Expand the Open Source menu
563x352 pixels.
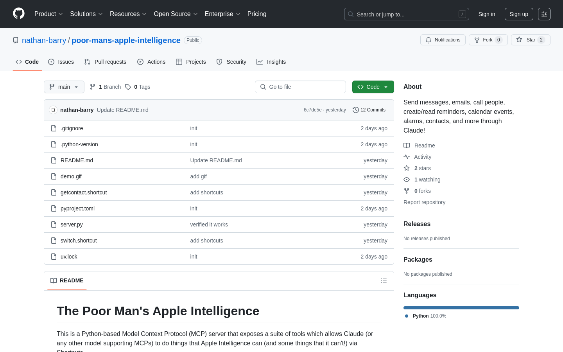[176, 14]
